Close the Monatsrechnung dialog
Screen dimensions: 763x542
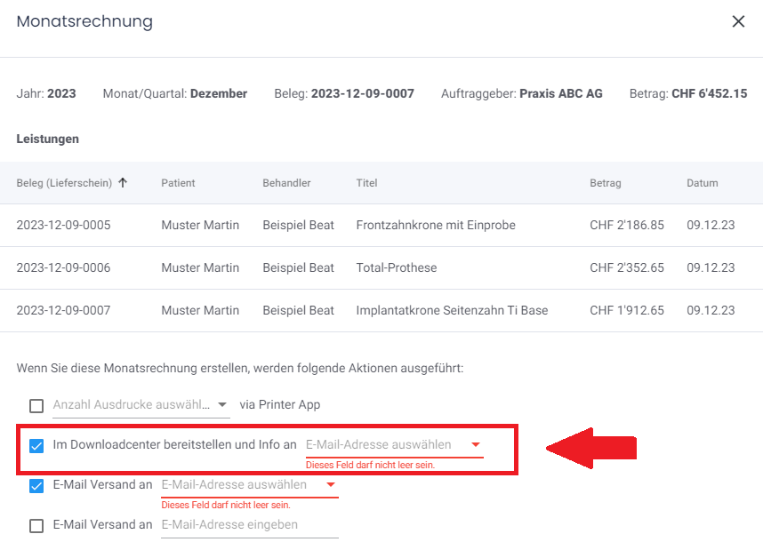tap(738, 21)
